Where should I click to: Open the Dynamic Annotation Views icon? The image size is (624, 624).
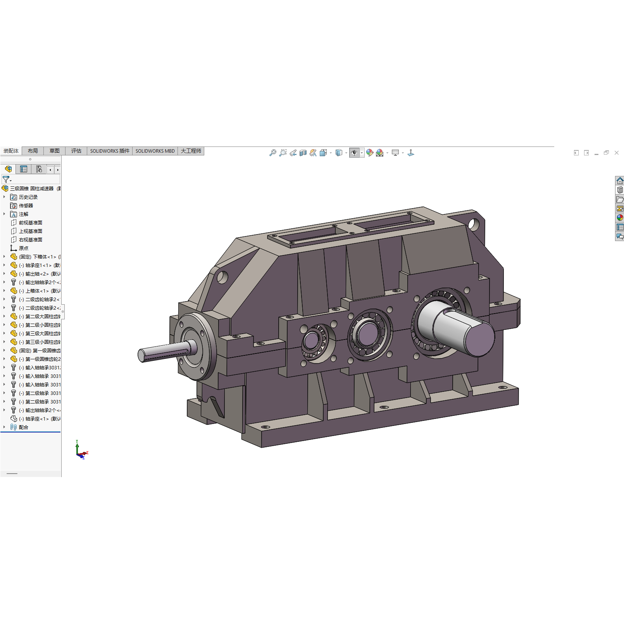[x=313, y=153]
